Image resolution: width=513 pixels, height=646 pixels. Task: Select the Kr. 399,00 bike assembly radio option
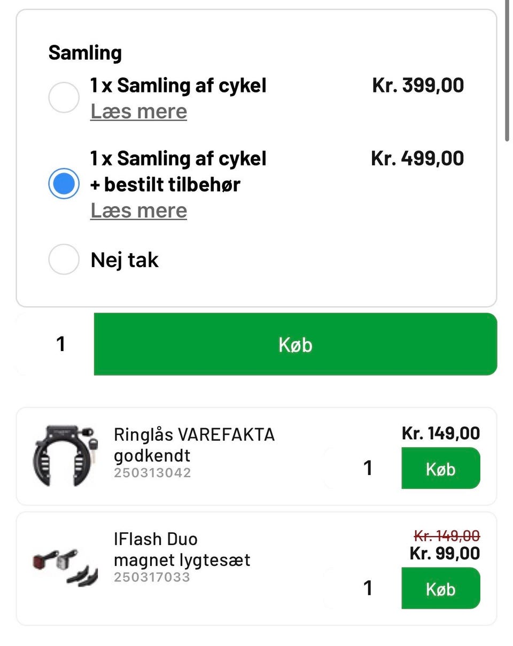pos(64,98)
